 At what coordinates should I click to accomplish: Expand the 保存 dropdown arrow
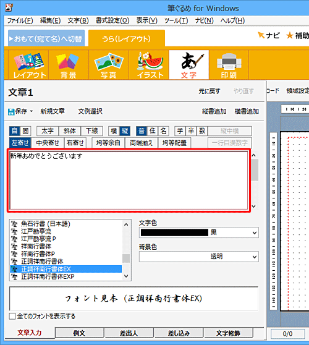pyautogui.click(x=32, y=111)
